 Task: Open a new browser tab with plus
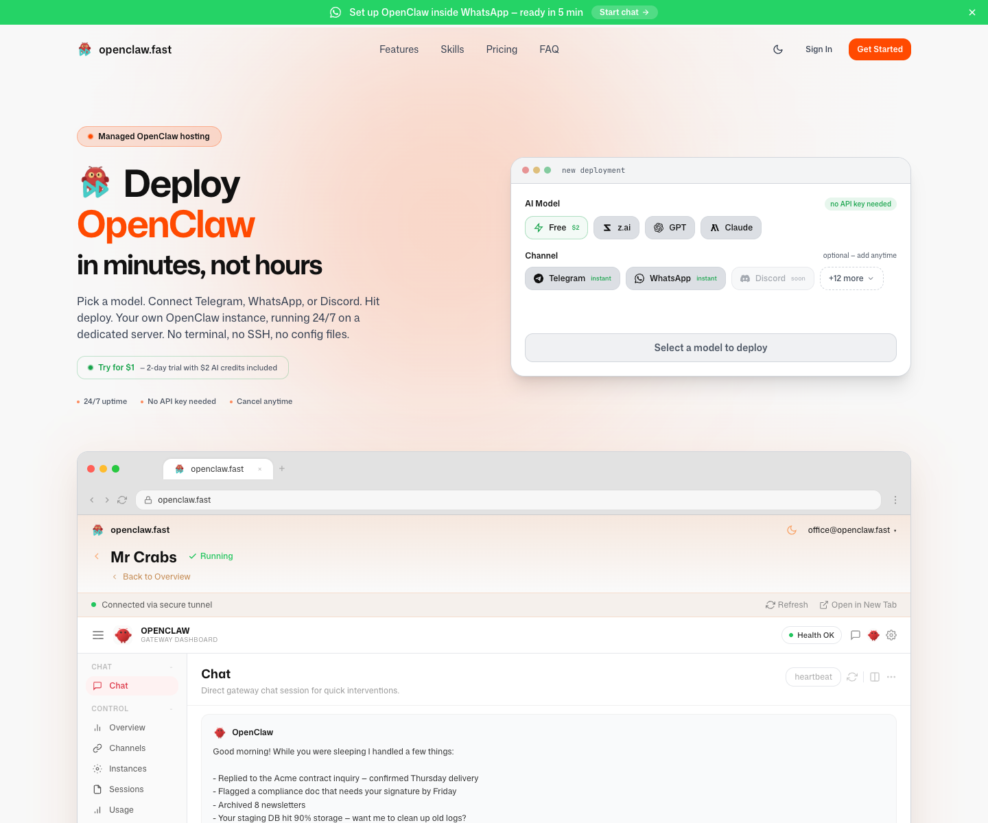click(x=282, y=468)
